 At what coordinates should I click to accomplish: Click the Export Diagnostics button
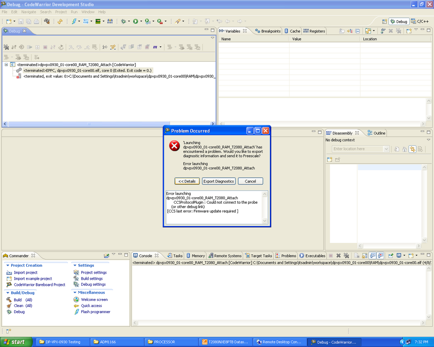click(x=219, y=181)
